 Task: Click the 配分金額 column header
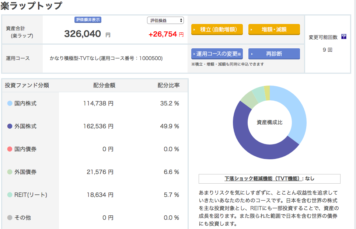pos(104,85)
